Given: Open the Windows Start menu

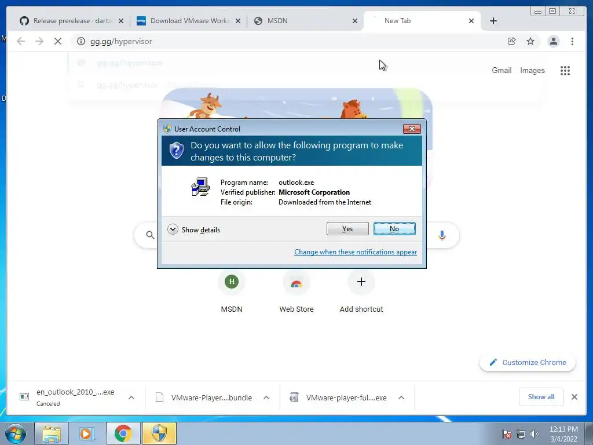Looking at the screenshot, I should (16, 433).
